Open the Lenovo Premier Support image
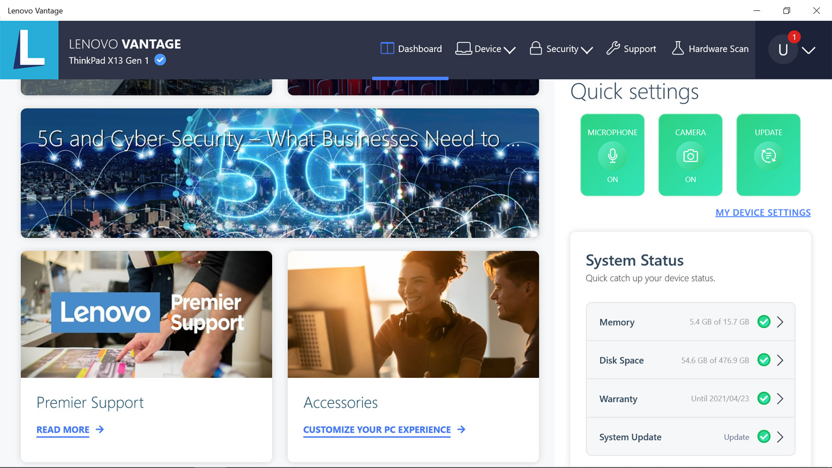The height and width of the screenshot is (468, 832). 146,314
